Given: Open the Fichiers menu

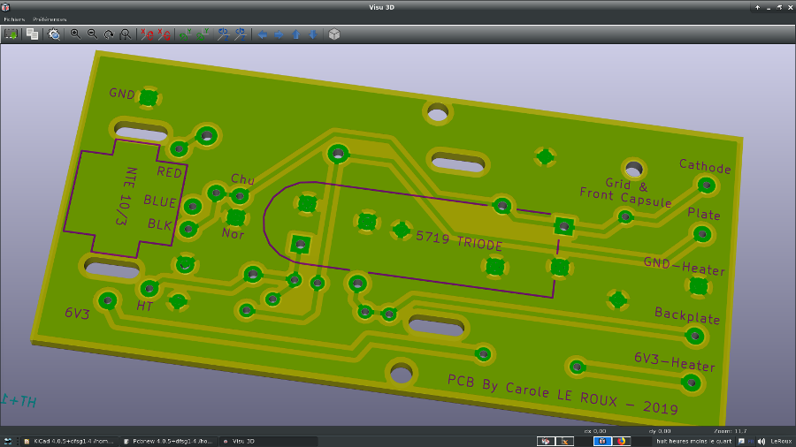Looking at the screenshot, I should point(14,19).
